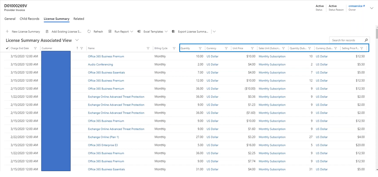Click the $7.74 unit price cell
This screenshot has height=177, width=378.
(x=252, y=161)
